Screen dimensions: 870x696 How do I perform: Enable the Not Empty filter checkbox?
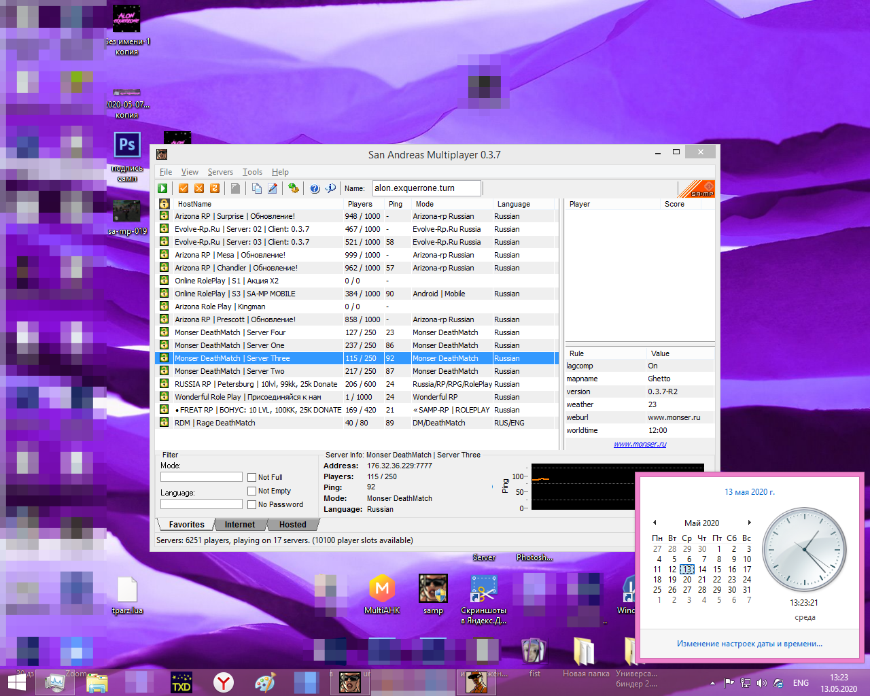pos(252,491)
